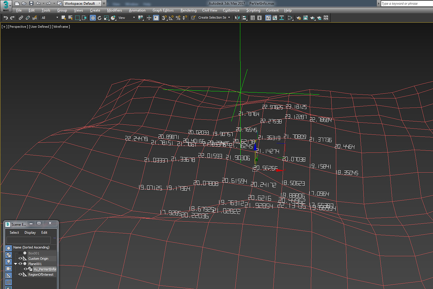
Task: Open the Scene Explorer Display menu
Action: coord(30,233)
